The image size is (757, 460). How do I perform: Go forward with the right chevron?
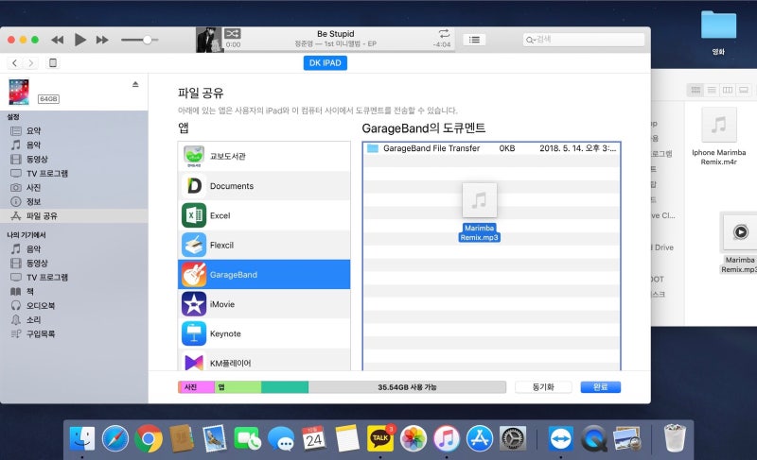point(31,62)
